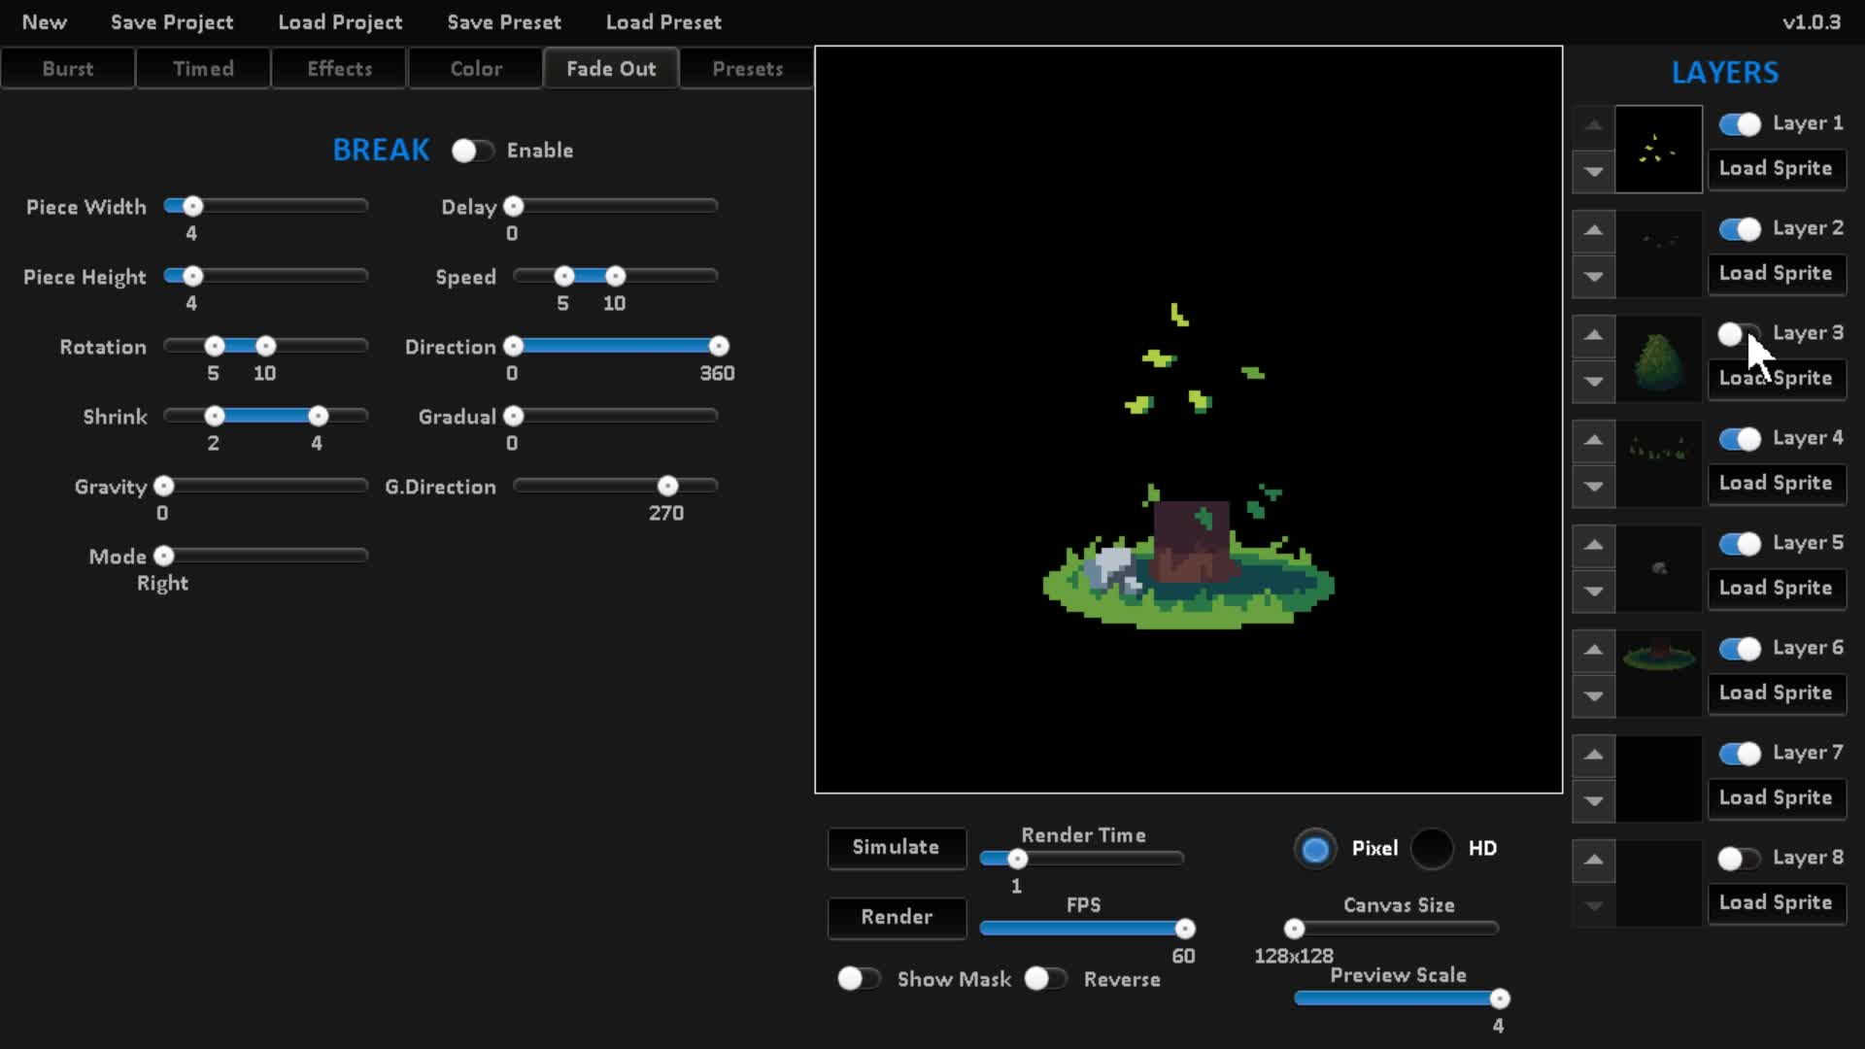The image size is (1865, 1049).
Task: Select the Layer 3 tree thumbnail
Action: click(1658, 359)
